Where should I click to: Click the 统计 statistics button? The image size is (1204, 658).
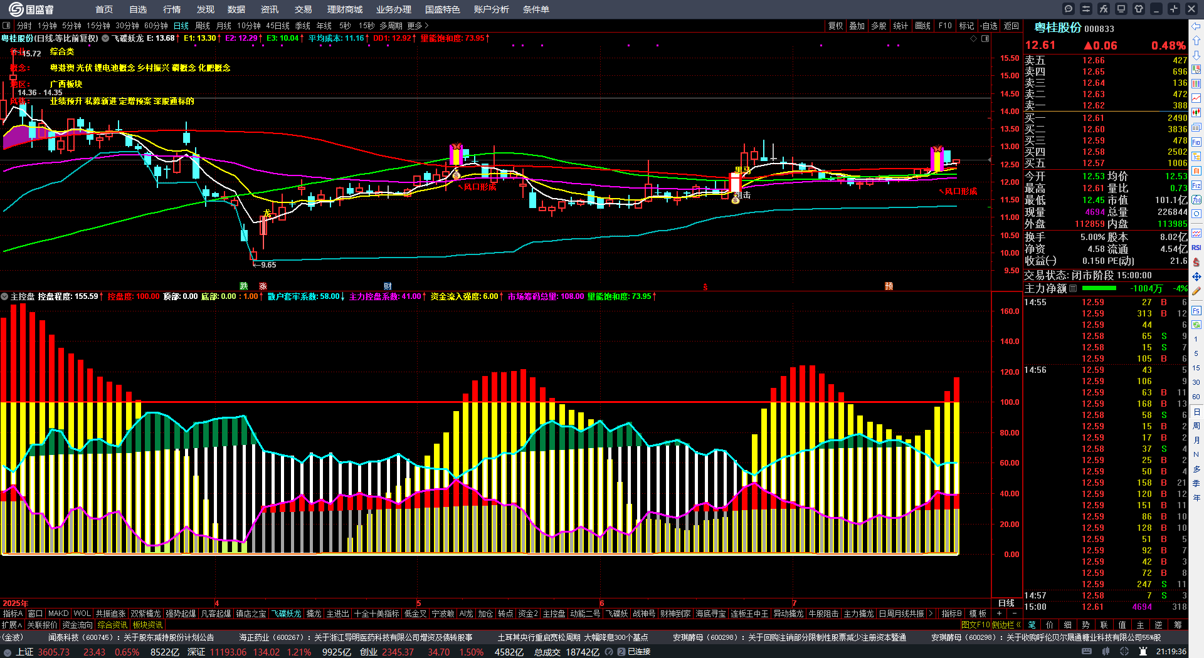(900, 26)
